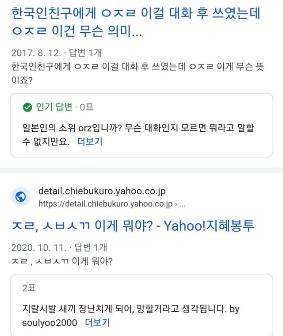The width and height of the screenshot is (283, 336).
Task: Select the snippet below the 2020 date
Action: [62, 261]
